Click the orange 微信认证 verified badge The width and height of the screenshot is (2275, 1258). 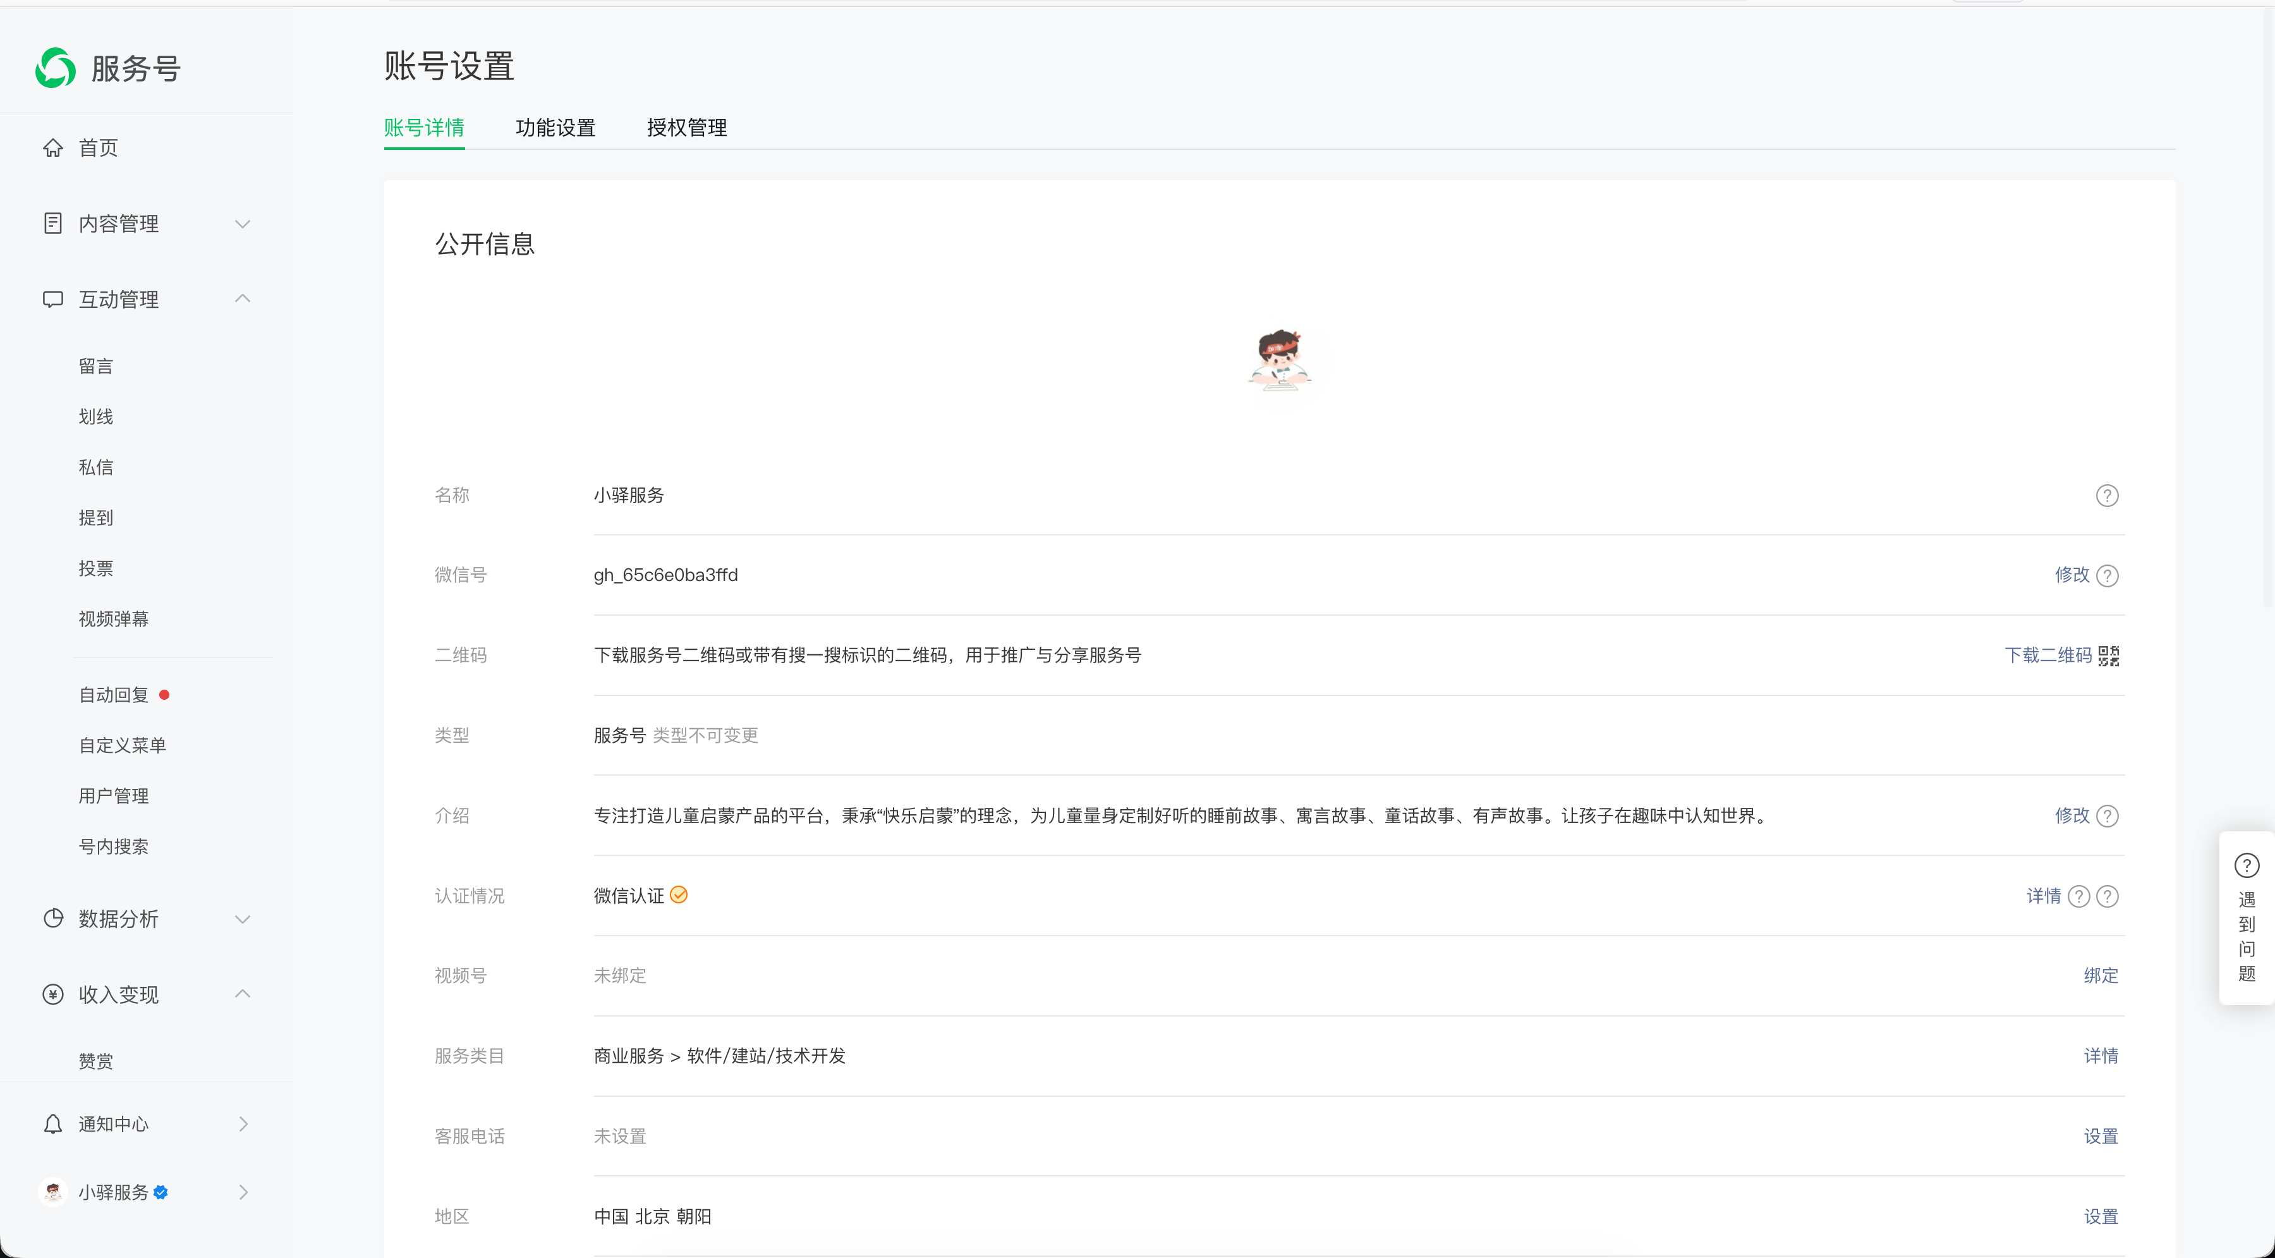pyautogui.click(x=678, y=895)
